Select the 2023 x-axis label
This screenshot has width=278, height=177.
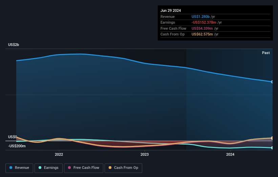pyautogui.click(x=145, y=155)
